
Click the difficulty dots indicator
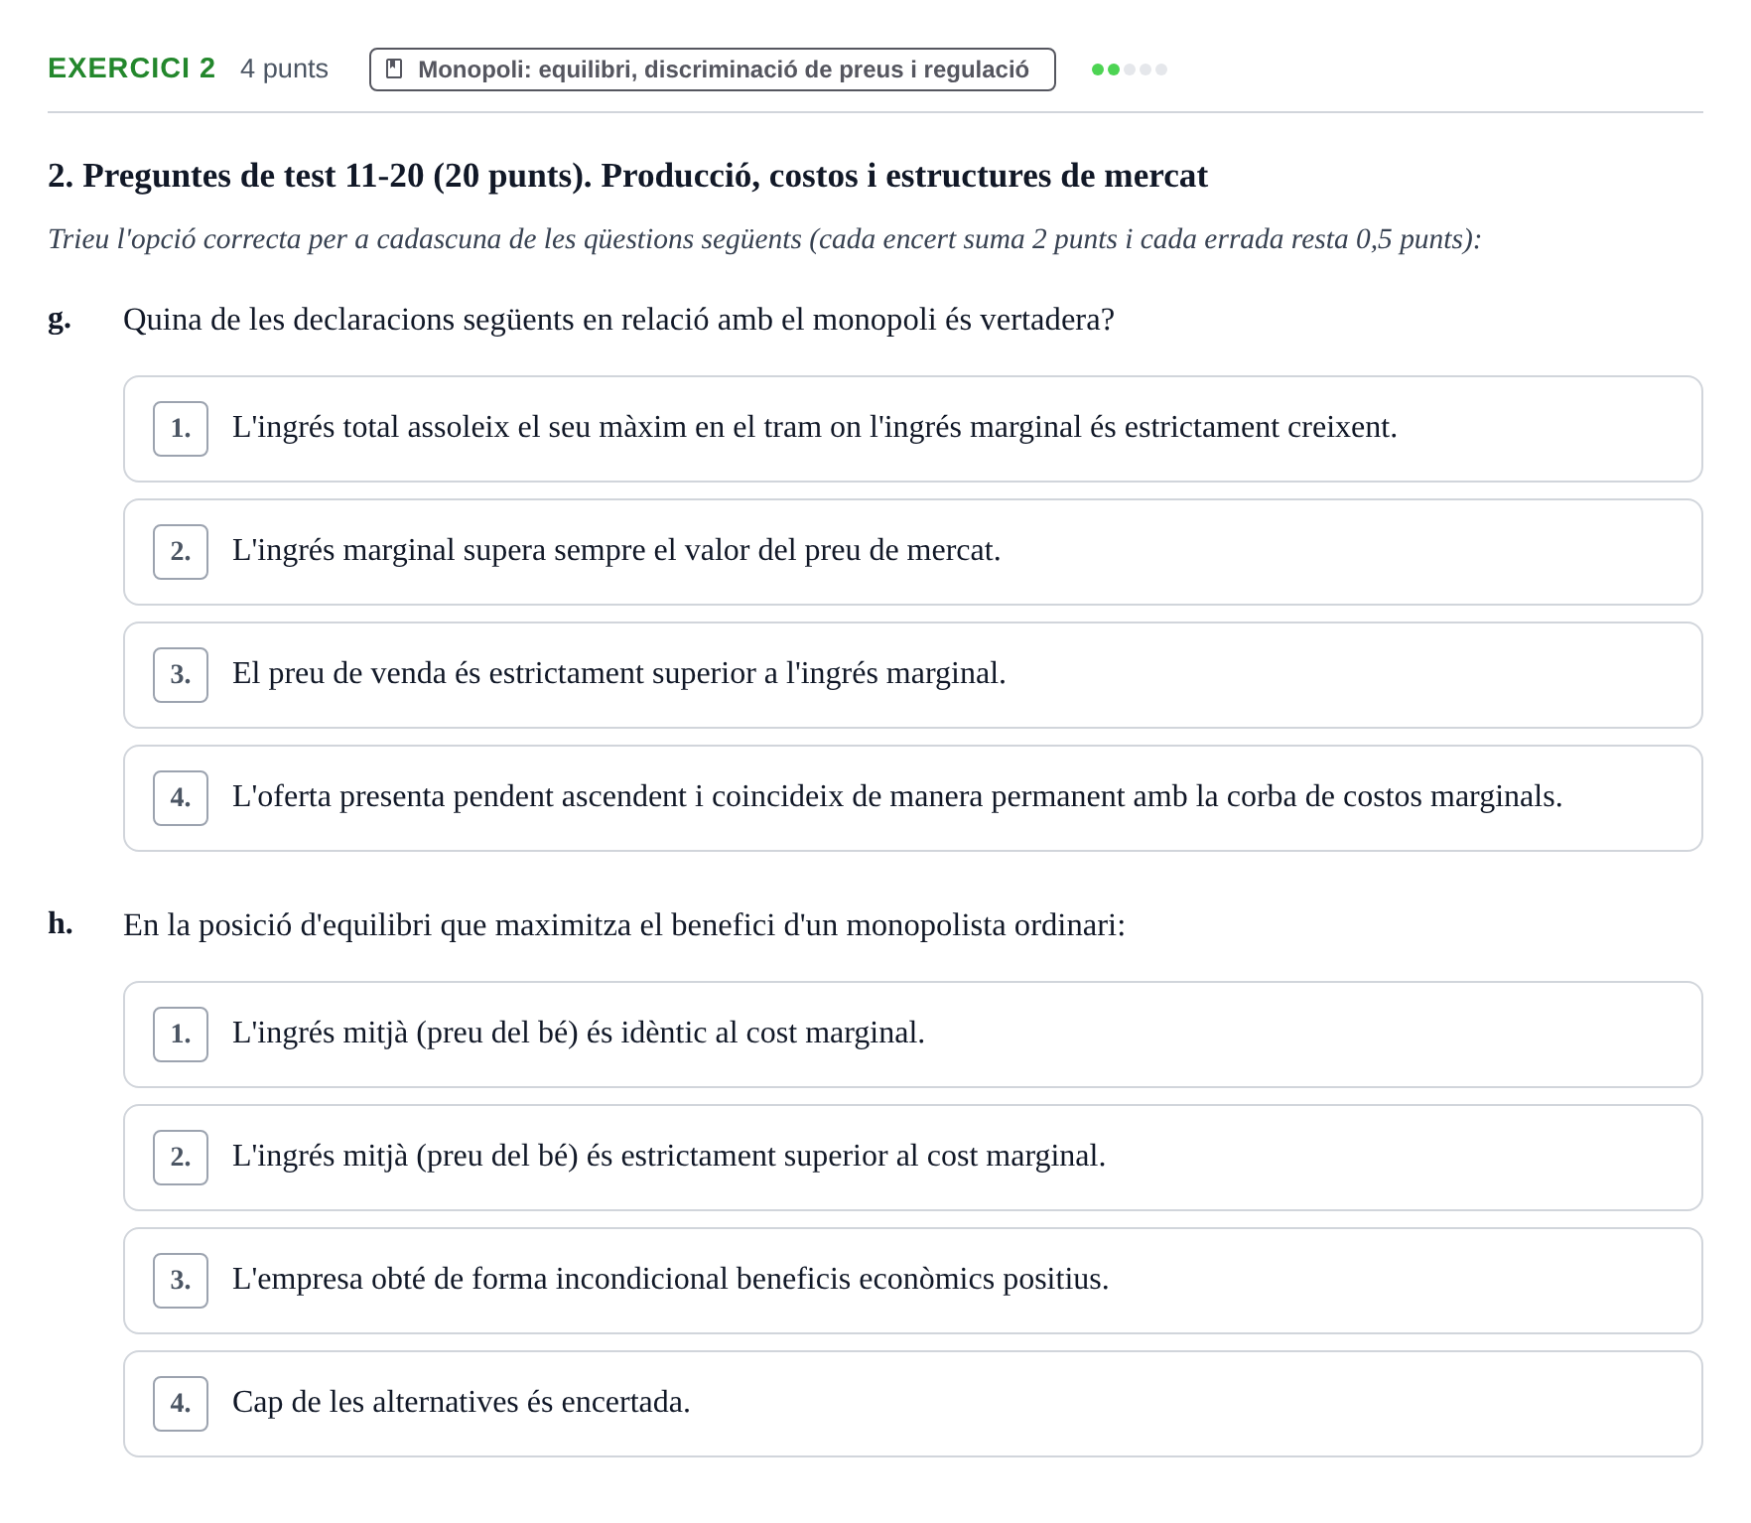point(1129,69)
